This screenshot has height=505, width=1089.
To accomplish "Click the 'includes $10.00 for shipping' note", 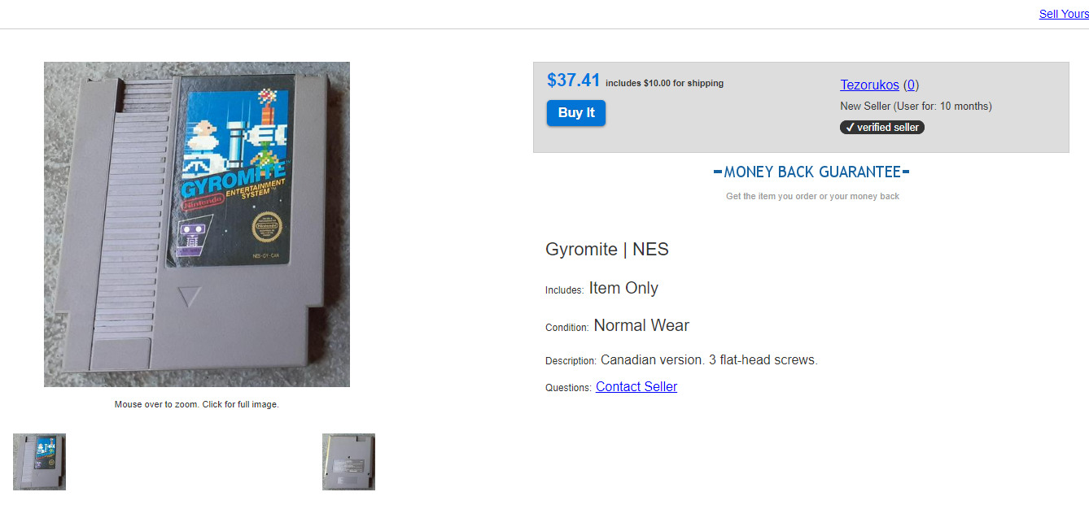I will click(664, 83).
